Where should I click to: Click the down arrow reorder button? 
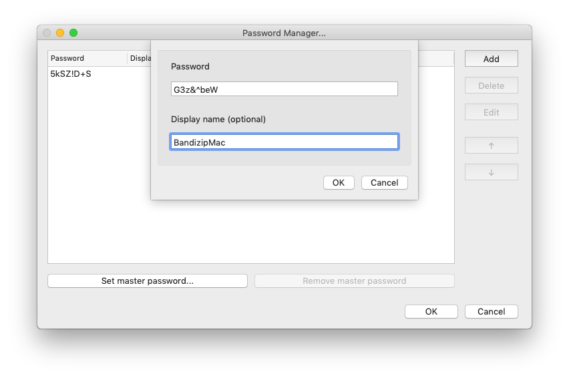tap(491, 172)
